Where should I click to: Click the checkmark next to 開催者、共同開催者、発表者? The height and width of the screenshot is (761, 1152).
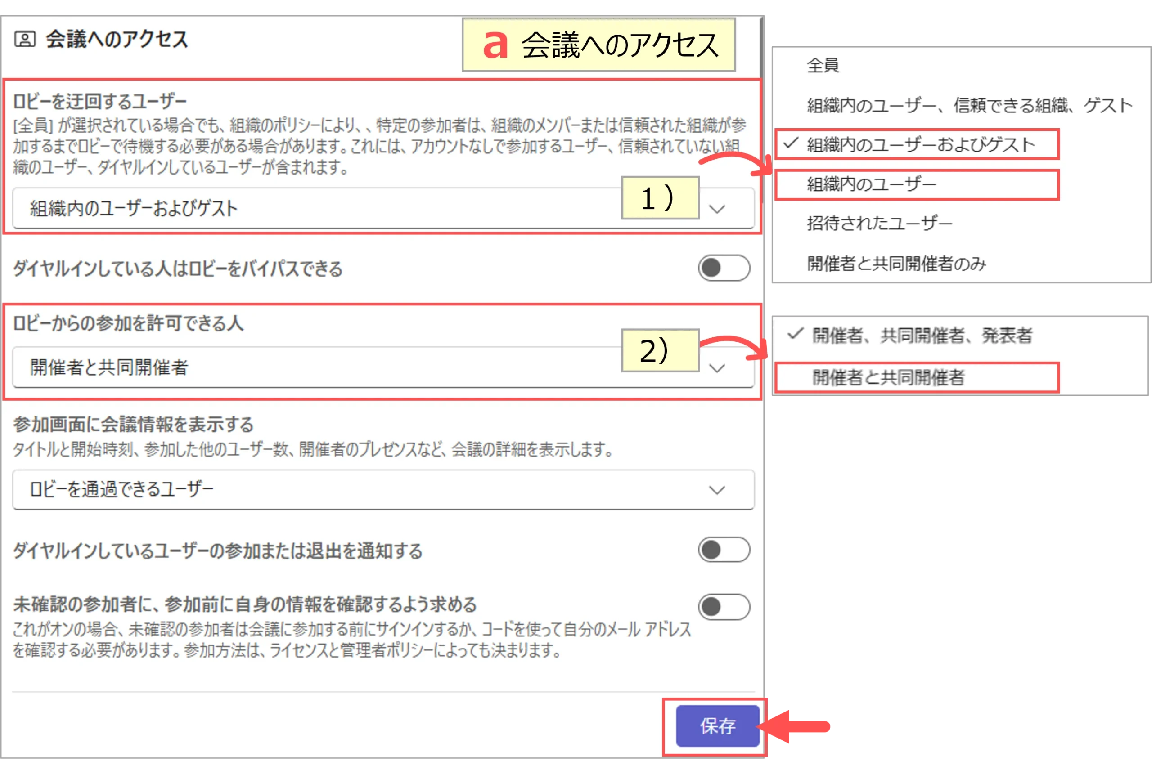coord(795,334)
